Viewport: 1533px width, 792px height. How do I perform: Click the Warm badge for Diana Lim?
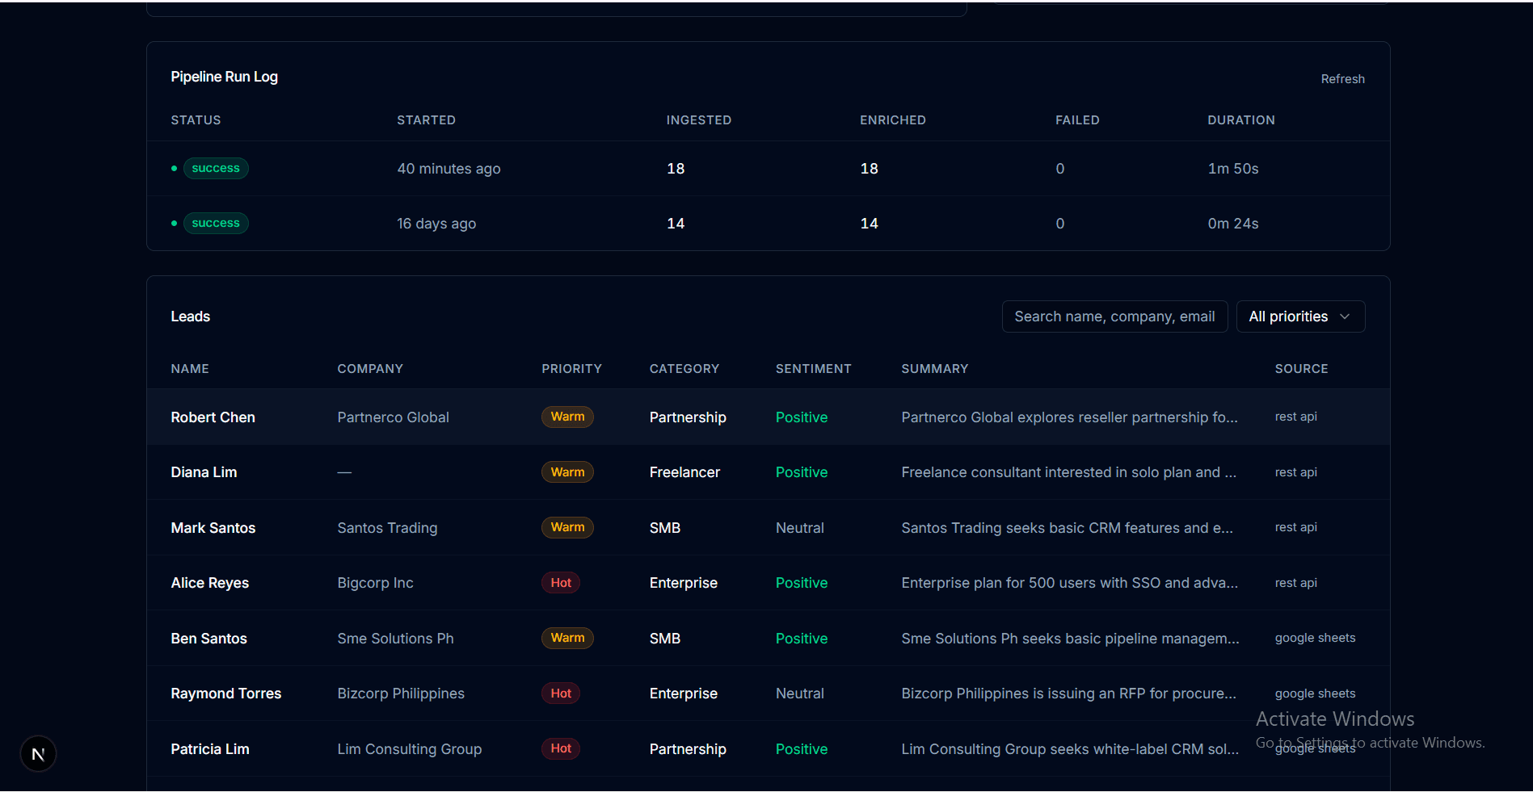coord(567,472)
